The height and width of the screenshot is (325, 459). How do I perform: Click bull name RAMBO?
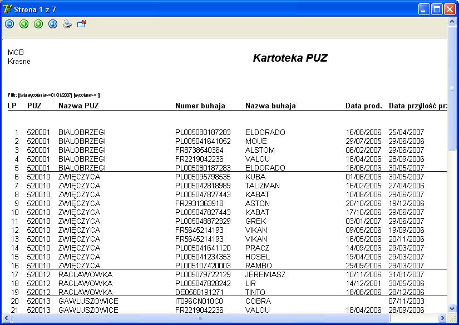[x=259, y=266]
